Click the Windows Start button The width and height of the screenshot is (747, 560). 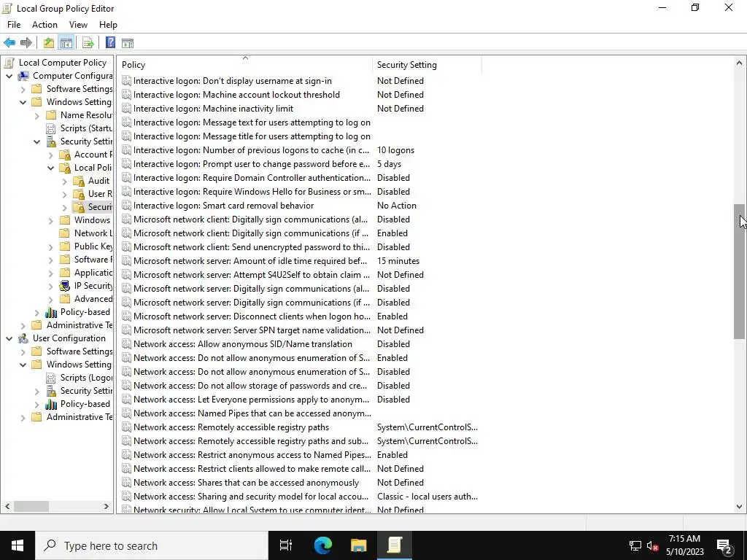[18, 545]
